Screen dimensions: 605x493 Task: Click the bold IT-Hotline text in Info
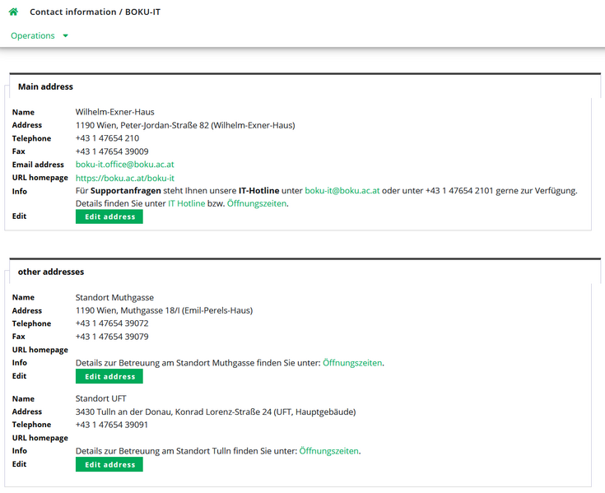(259, 191)
